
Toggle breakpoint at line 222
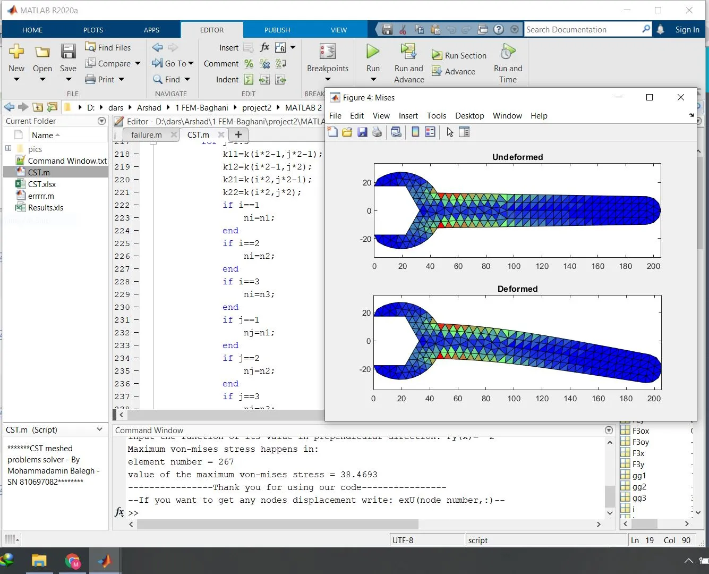[x=136, y=205]
